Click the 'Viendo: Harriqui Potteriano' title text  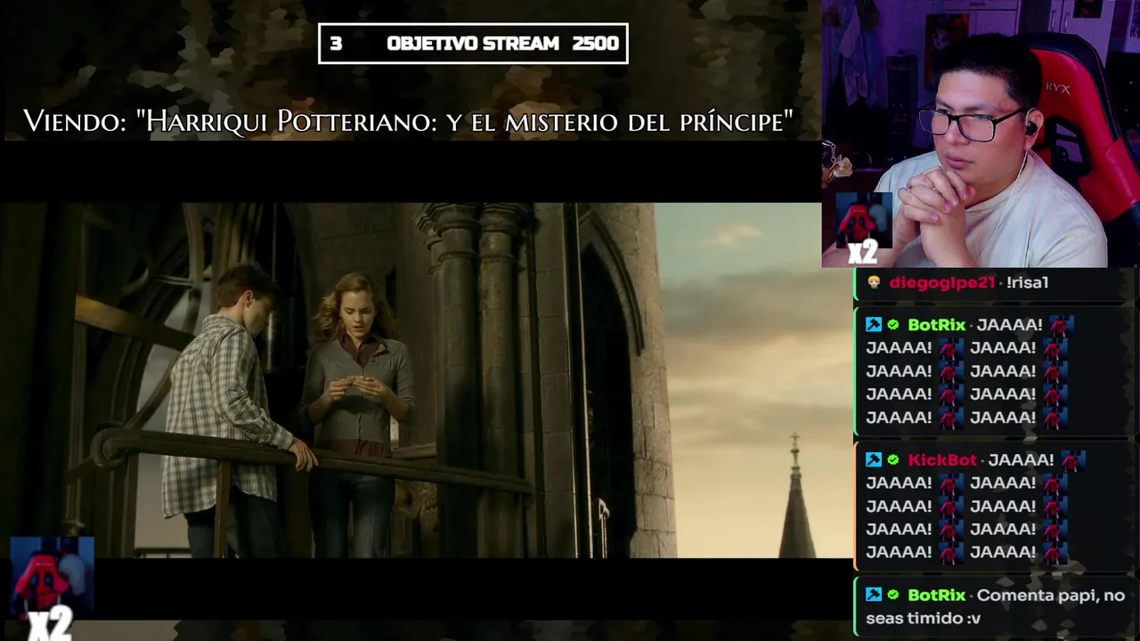(x=408, y=121)
